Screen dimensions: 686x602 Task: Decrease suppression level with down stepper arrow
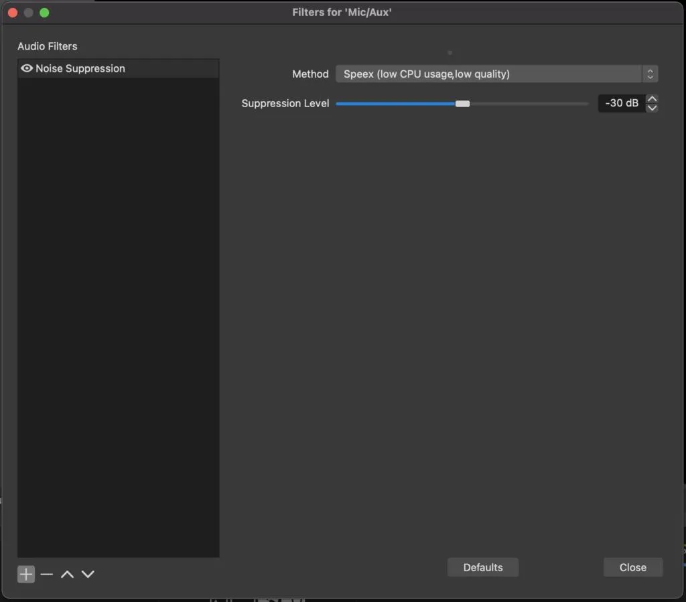652,108
